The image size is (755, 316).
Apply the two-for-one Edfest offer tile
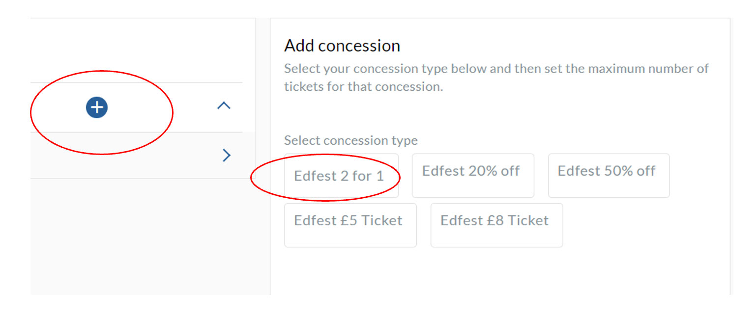[342, 176]
